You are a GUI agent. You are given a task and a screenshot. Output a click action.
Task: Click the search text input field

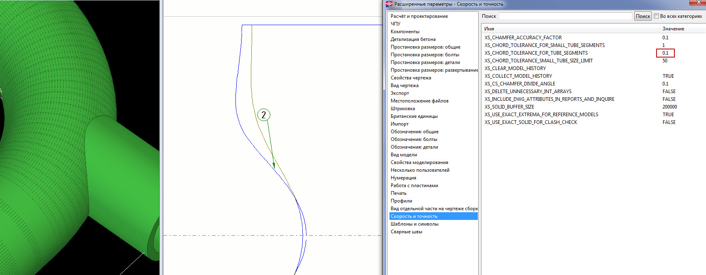(x=565, y=16)
